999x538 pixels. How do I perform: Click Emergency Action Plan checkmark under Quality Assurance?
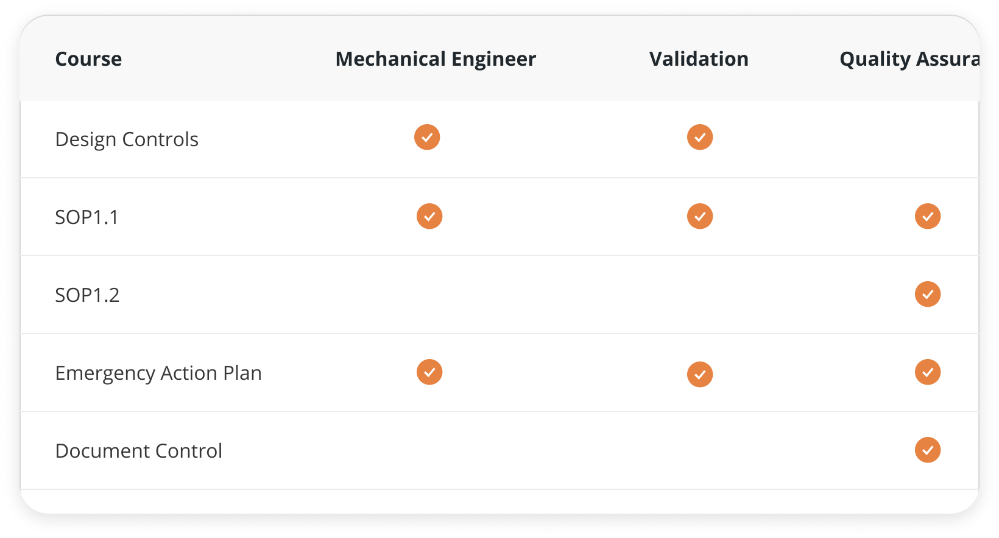click(928, 372)
